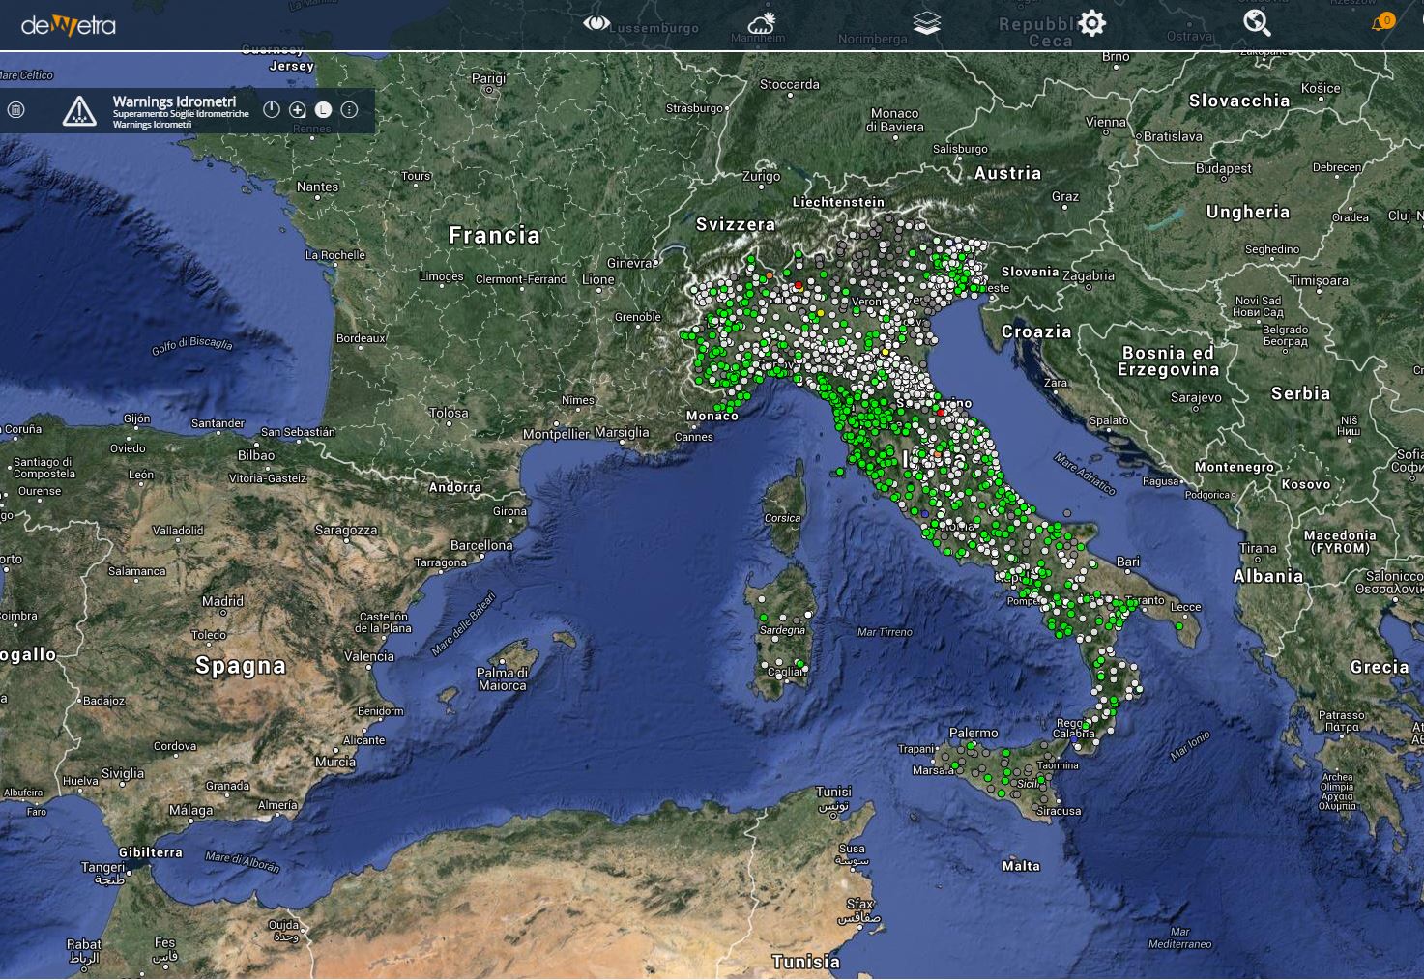Open the stacked layers menu
This screenshot has height=980, width=1424.
926,23
